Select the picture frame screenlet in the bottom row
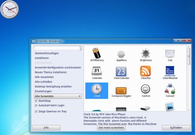This screenshot has width=195, height=135. 169,107
